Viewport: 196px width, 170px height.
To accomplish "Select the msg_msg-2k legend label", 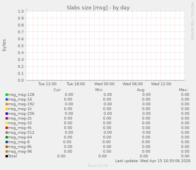I will (20, 118).
